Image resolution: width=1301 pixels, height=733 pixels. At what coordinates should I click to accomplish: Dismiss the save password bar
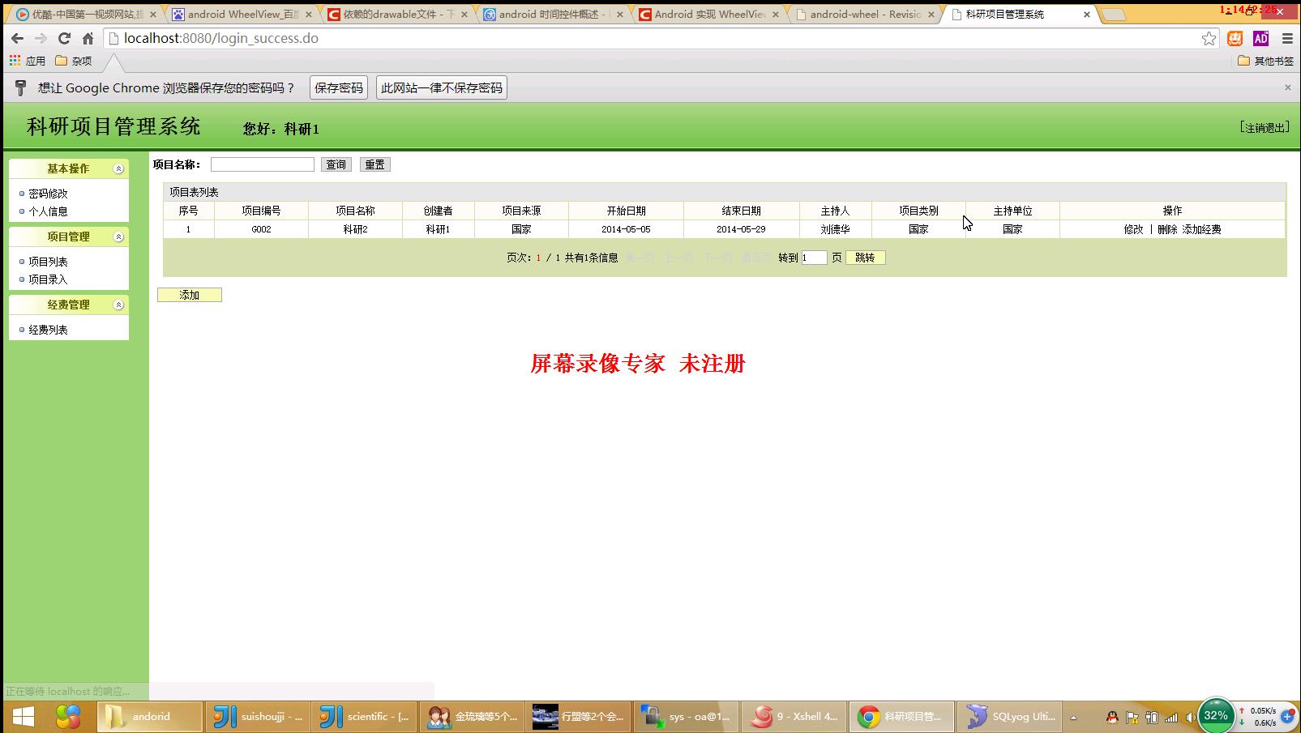pos(1287,87)
